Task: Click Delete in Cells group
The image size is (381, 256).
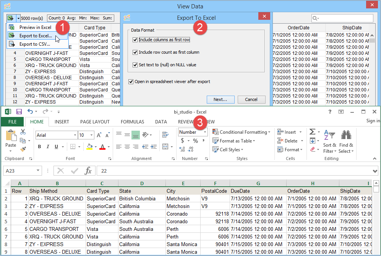Action: pos(290,141)
